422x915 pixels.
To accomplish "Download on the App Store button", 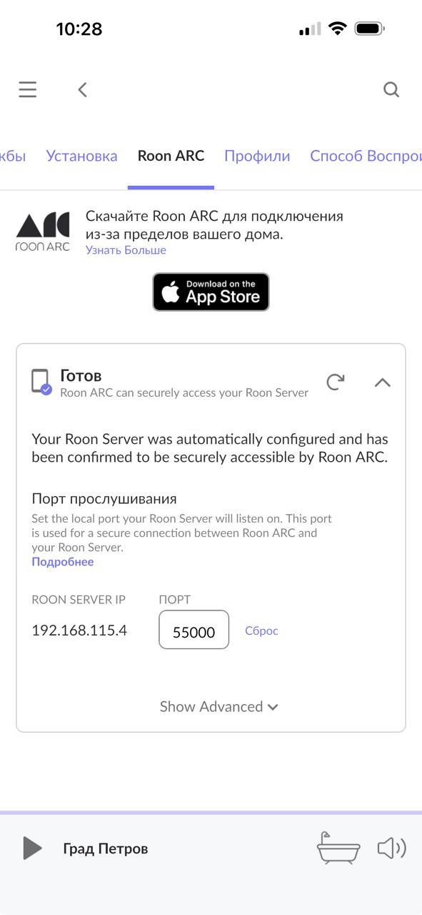I will click(211, 292).
